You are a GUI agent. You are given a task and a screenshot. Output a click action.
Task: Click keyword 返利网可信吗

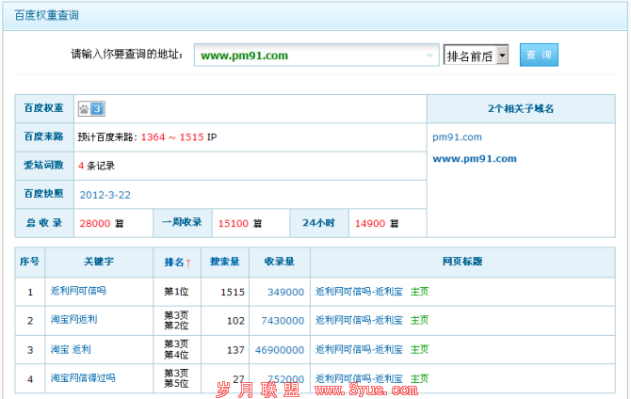click(78, 291)
